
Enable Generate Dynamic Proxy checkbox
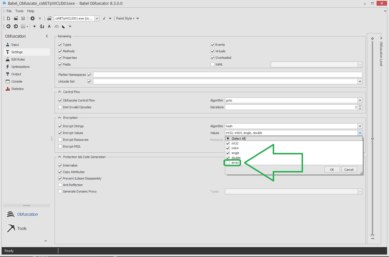coord(60,191)
